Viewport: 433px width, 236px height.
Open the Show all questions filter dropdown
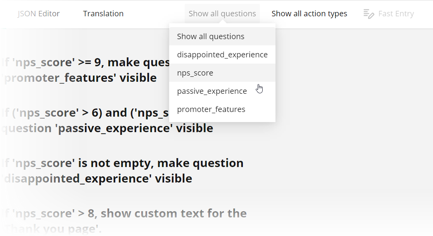222,13
